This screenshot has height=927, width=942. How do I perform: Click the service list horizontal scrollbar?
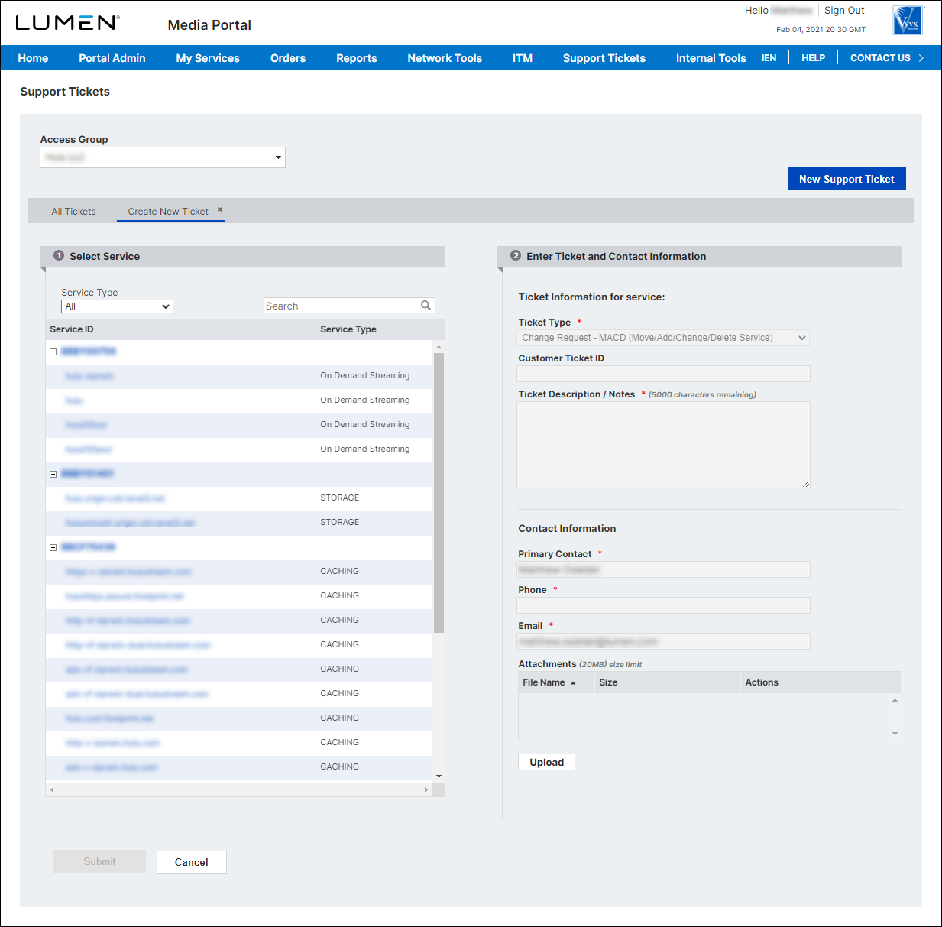click(x=239, y=789)
